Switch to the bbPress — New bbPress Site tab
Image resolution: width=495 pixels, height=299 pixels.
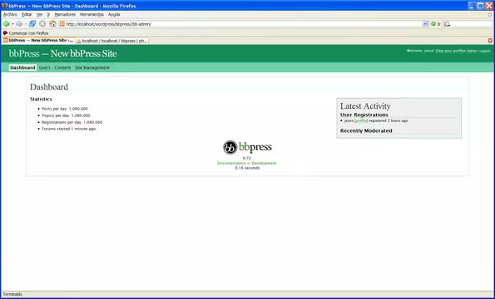(x=38, y=41)
